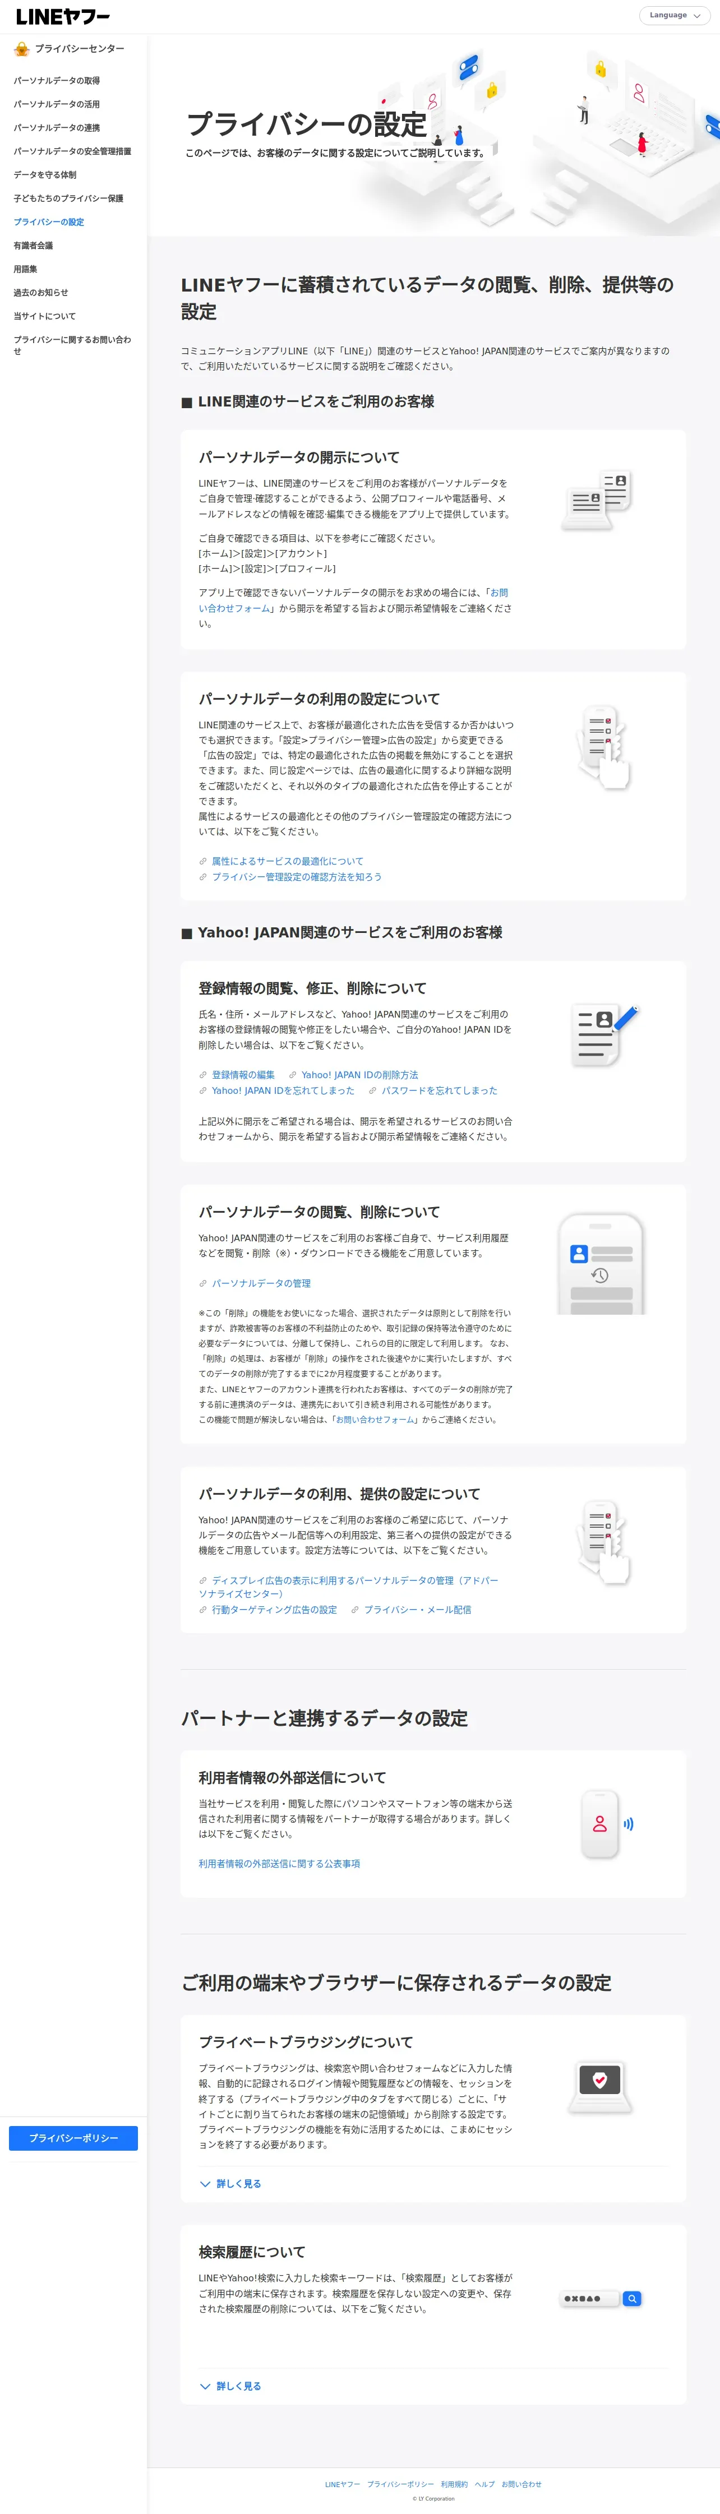The width and height of the screenshot is (720, 2514).
Task: Open プライバシー・メール配信 link
Action: pos(418,1609)
